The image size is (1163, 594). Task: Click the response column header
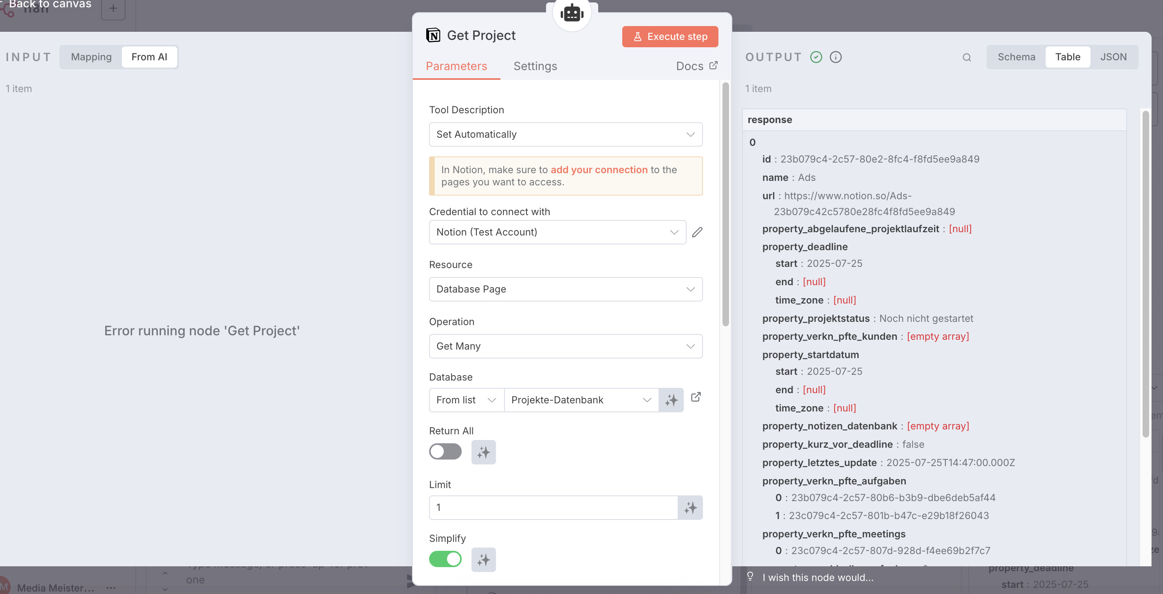934,120
